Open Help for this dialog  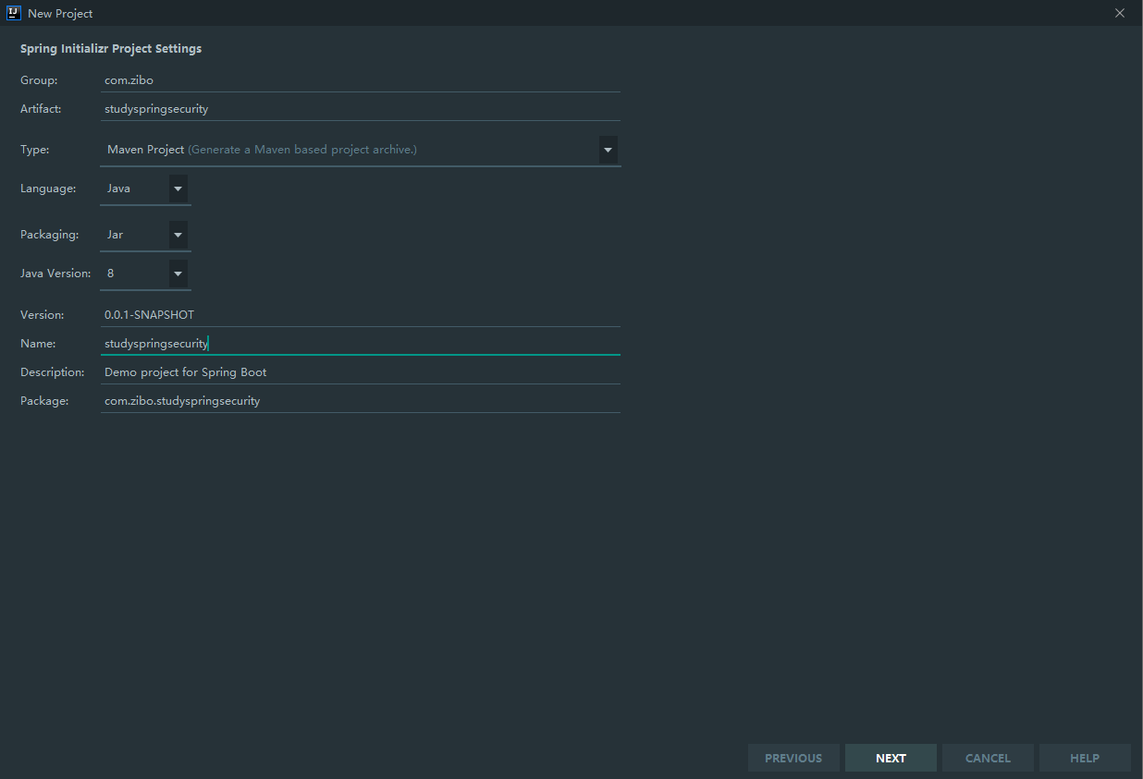pyautogui.click(x=1085, y=758)
